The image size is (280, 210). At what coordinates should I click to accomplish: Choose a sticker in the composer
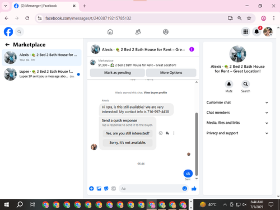106,189
